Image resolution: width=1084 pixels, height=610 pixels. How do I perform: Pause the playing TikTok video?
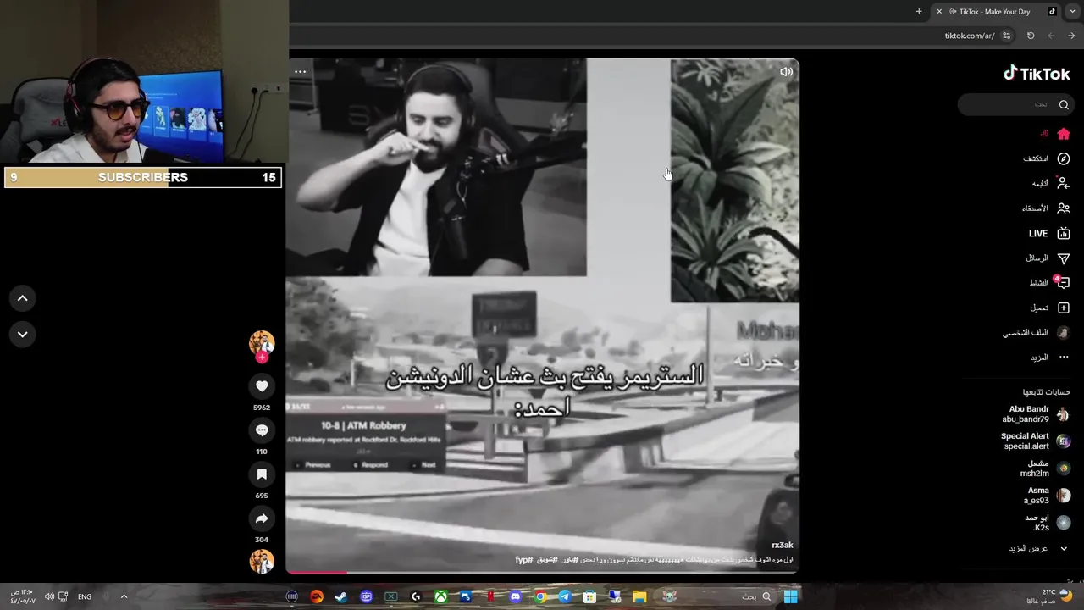[542, 316]
